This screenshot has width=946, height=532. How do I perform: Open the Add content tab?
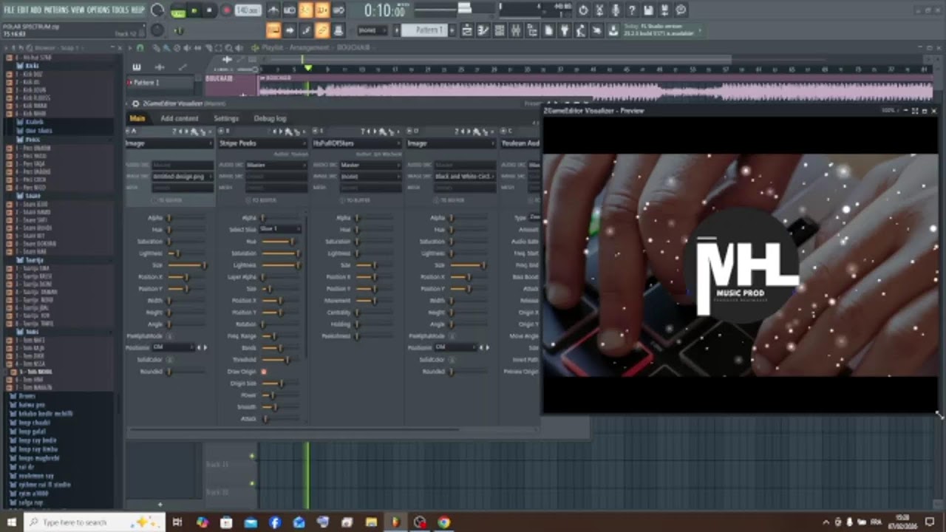[180, 118]
